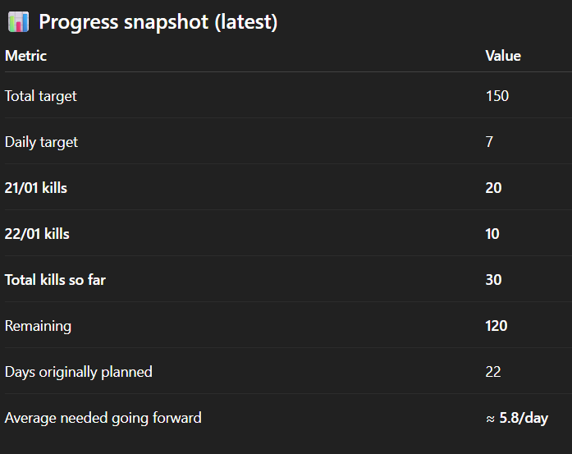Click the Value column header
Viewport: 572px width, 454px height.
(x=503, y=56)
